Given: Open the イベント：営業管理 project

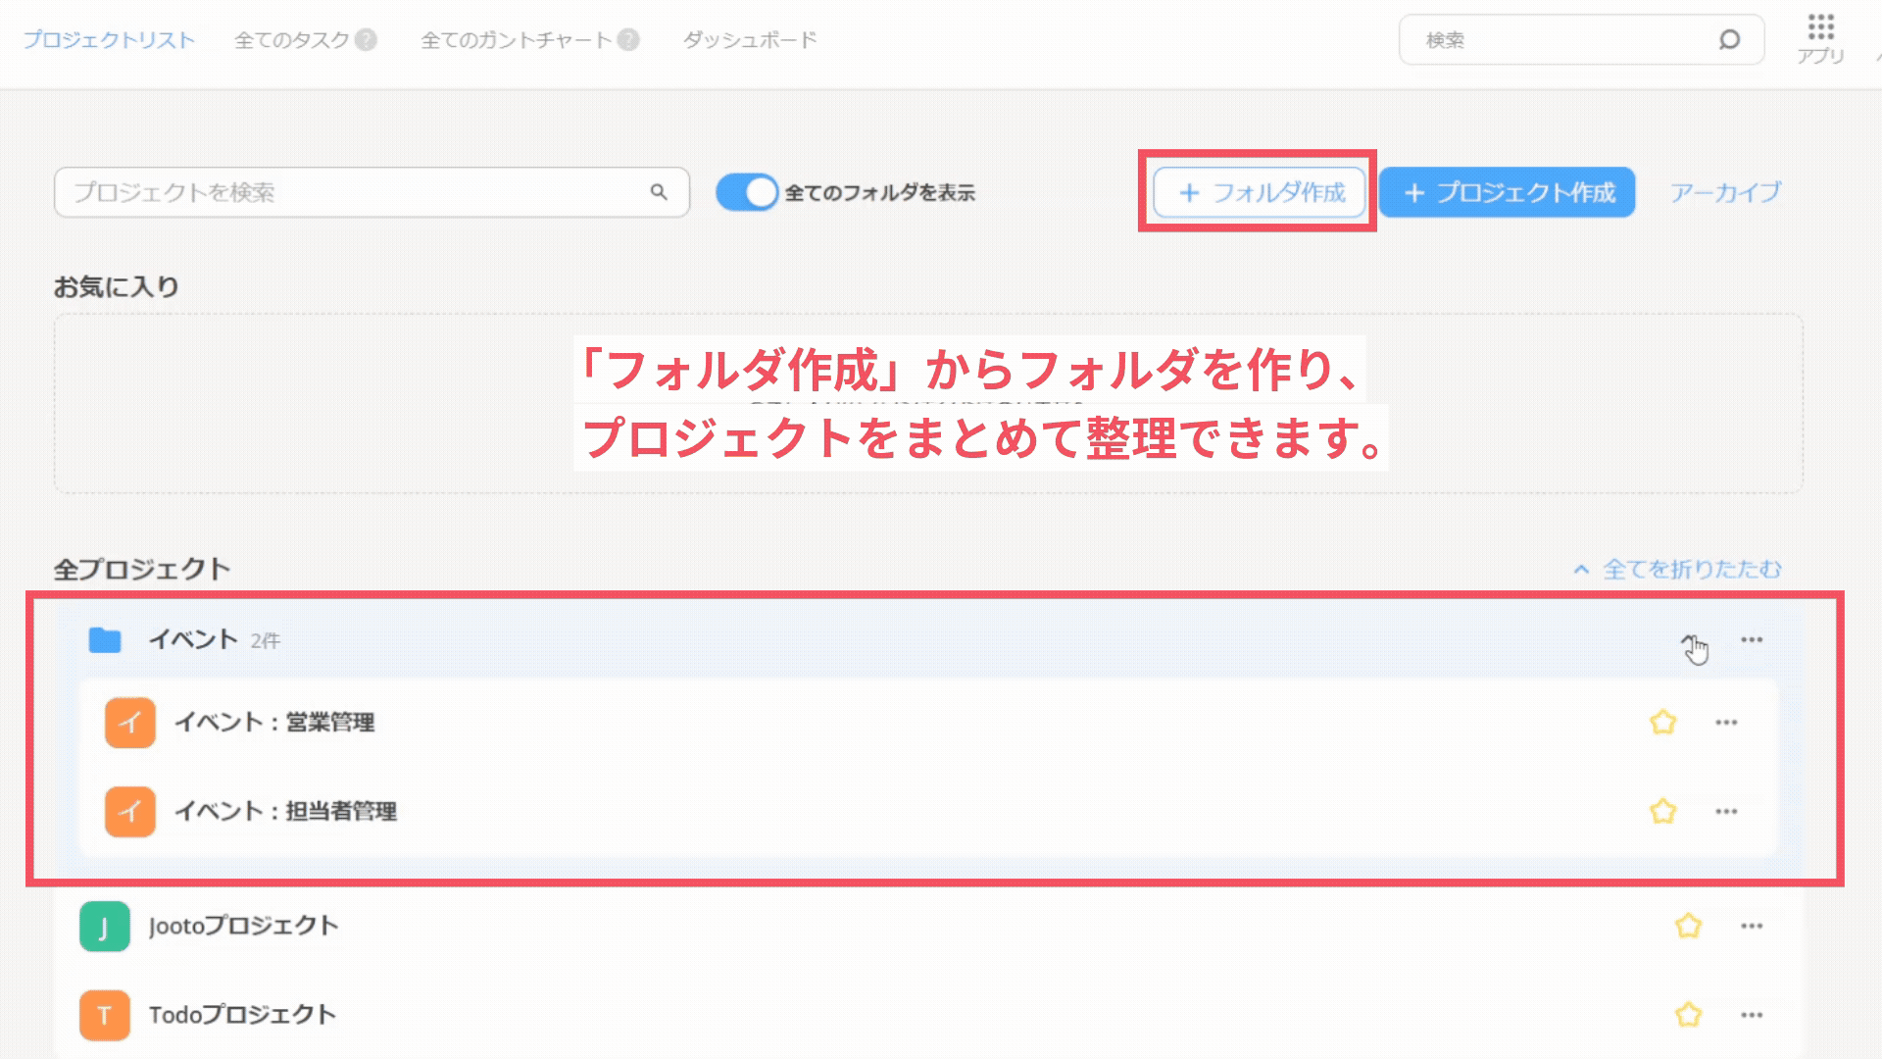Looking at the screenshot, I should tap(274, 723).
